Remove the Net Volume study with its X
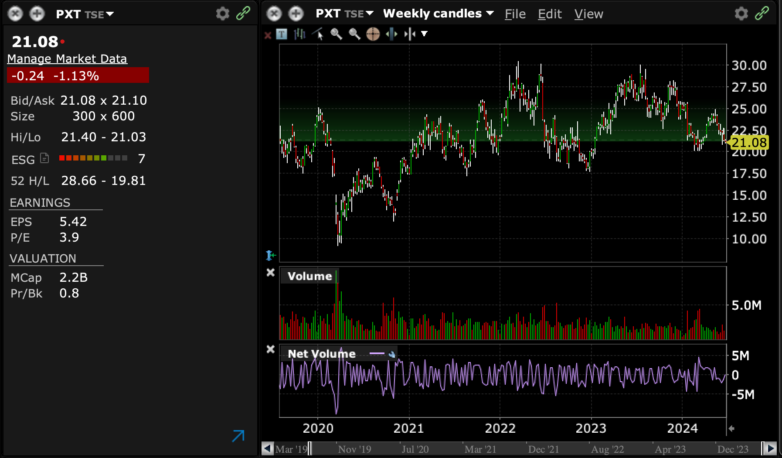 (x=271, y=349)
